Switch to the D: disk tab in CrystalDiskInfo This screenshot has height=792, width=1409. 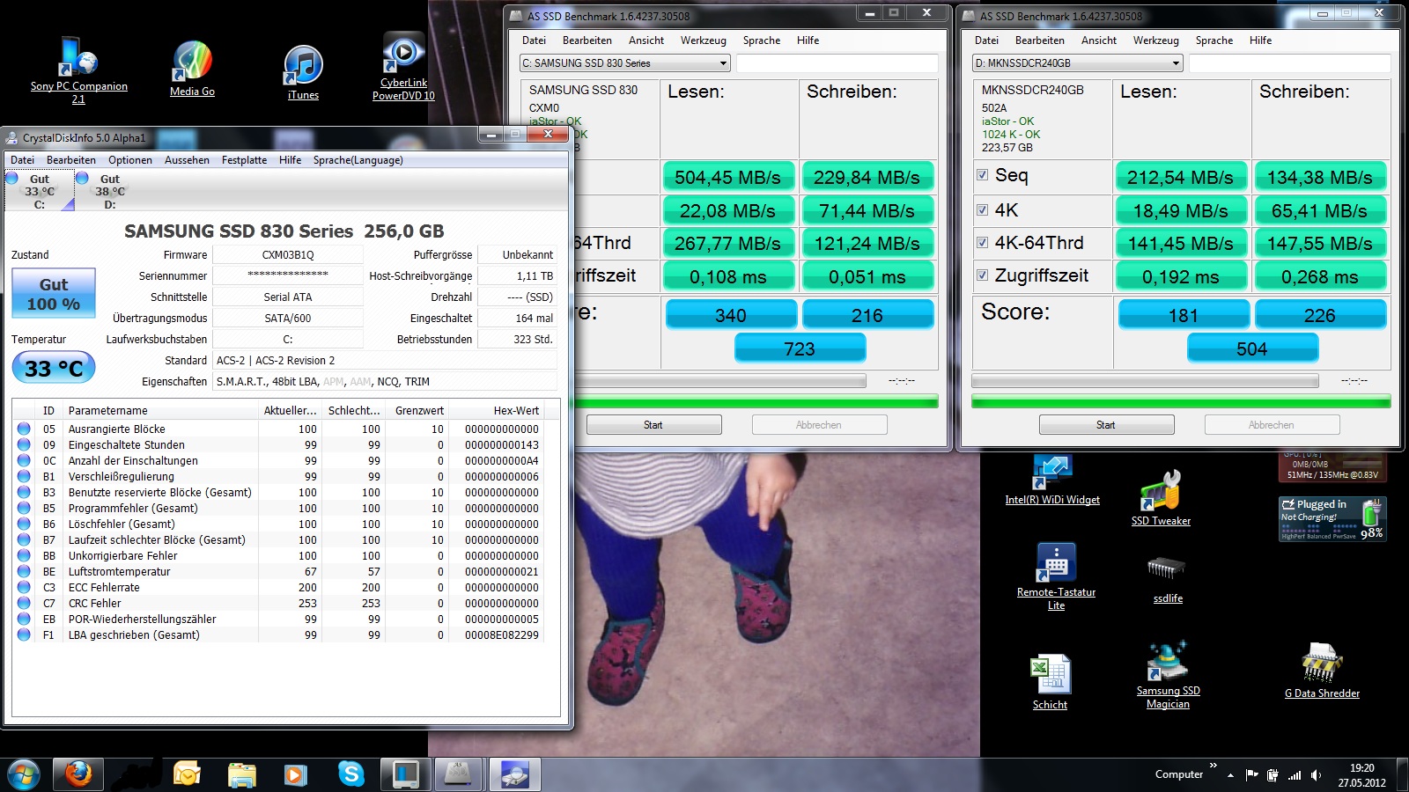pos(109,191)
